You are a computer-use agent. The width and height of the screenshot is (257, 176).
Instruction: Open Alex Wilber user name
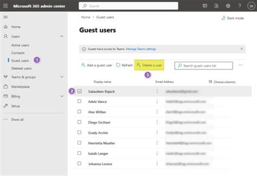pyautogui.click(x=97, y=112)
